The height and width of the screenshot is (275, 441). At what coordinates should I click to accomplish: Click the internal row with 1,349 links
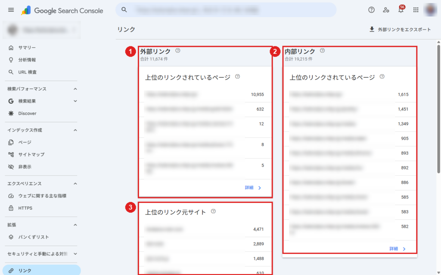tap(350, 124)
